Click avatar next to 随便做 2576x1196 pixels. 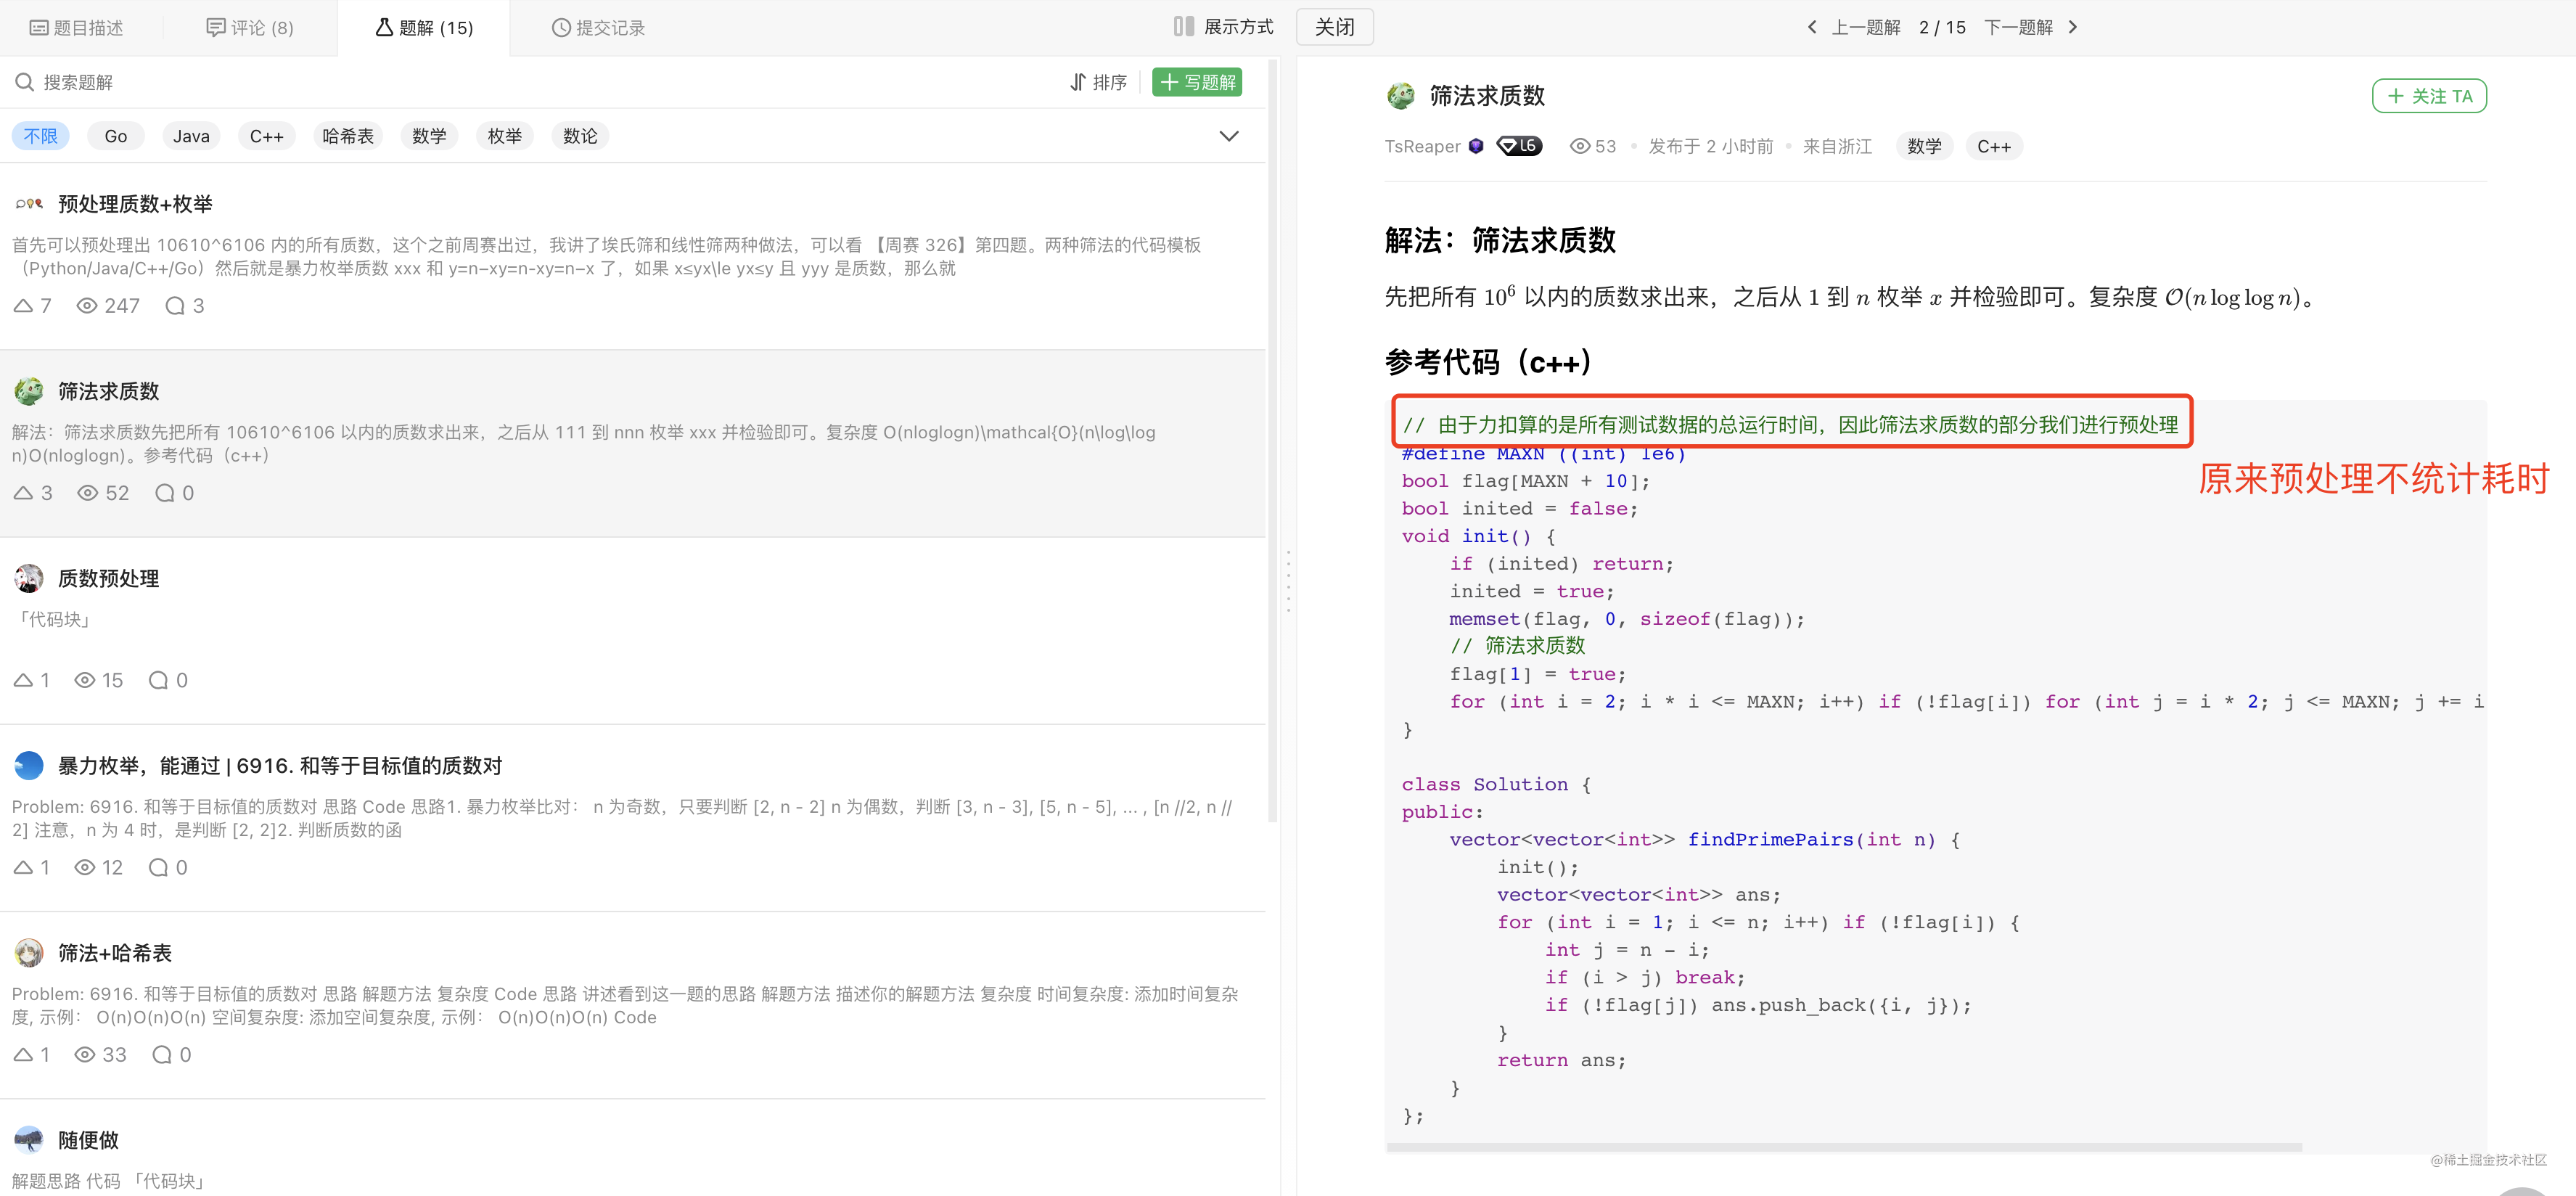[29, 1140]
